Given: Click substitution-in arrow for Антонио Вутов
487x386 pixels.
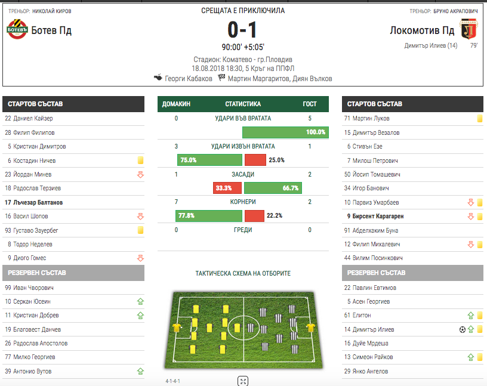Looking at the screenshot, I should tap(140, 370).
